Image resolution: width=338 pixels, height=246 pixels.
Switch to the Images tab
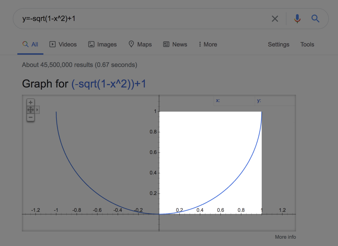[103, 44]
